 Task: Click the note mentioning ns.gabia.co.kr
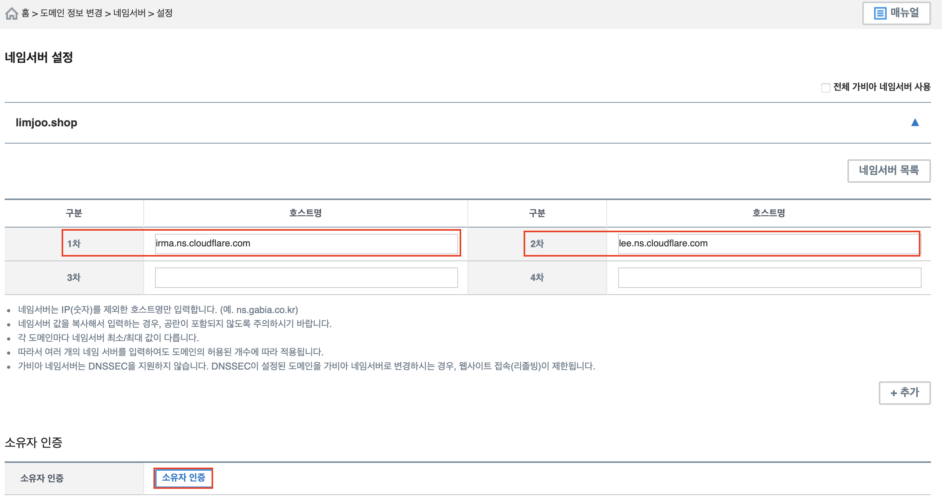(x=158, y=310)
